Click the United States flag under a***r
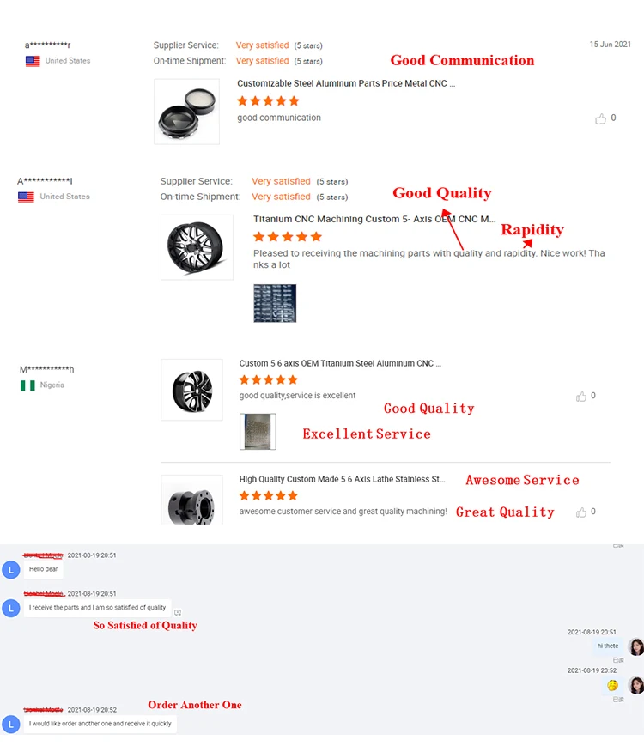 coord(33,61)
